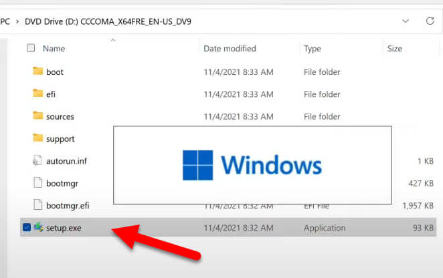Expand the address bar history dropdown
Viewport: 443px width, 278px height.
point(406,21)
